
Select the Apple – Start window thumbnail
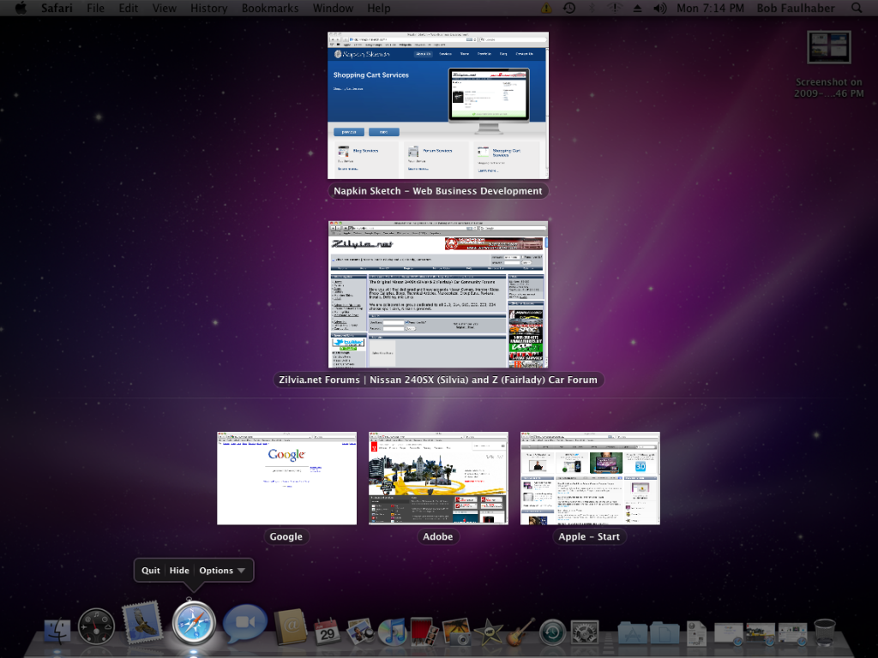pos(590,478)
